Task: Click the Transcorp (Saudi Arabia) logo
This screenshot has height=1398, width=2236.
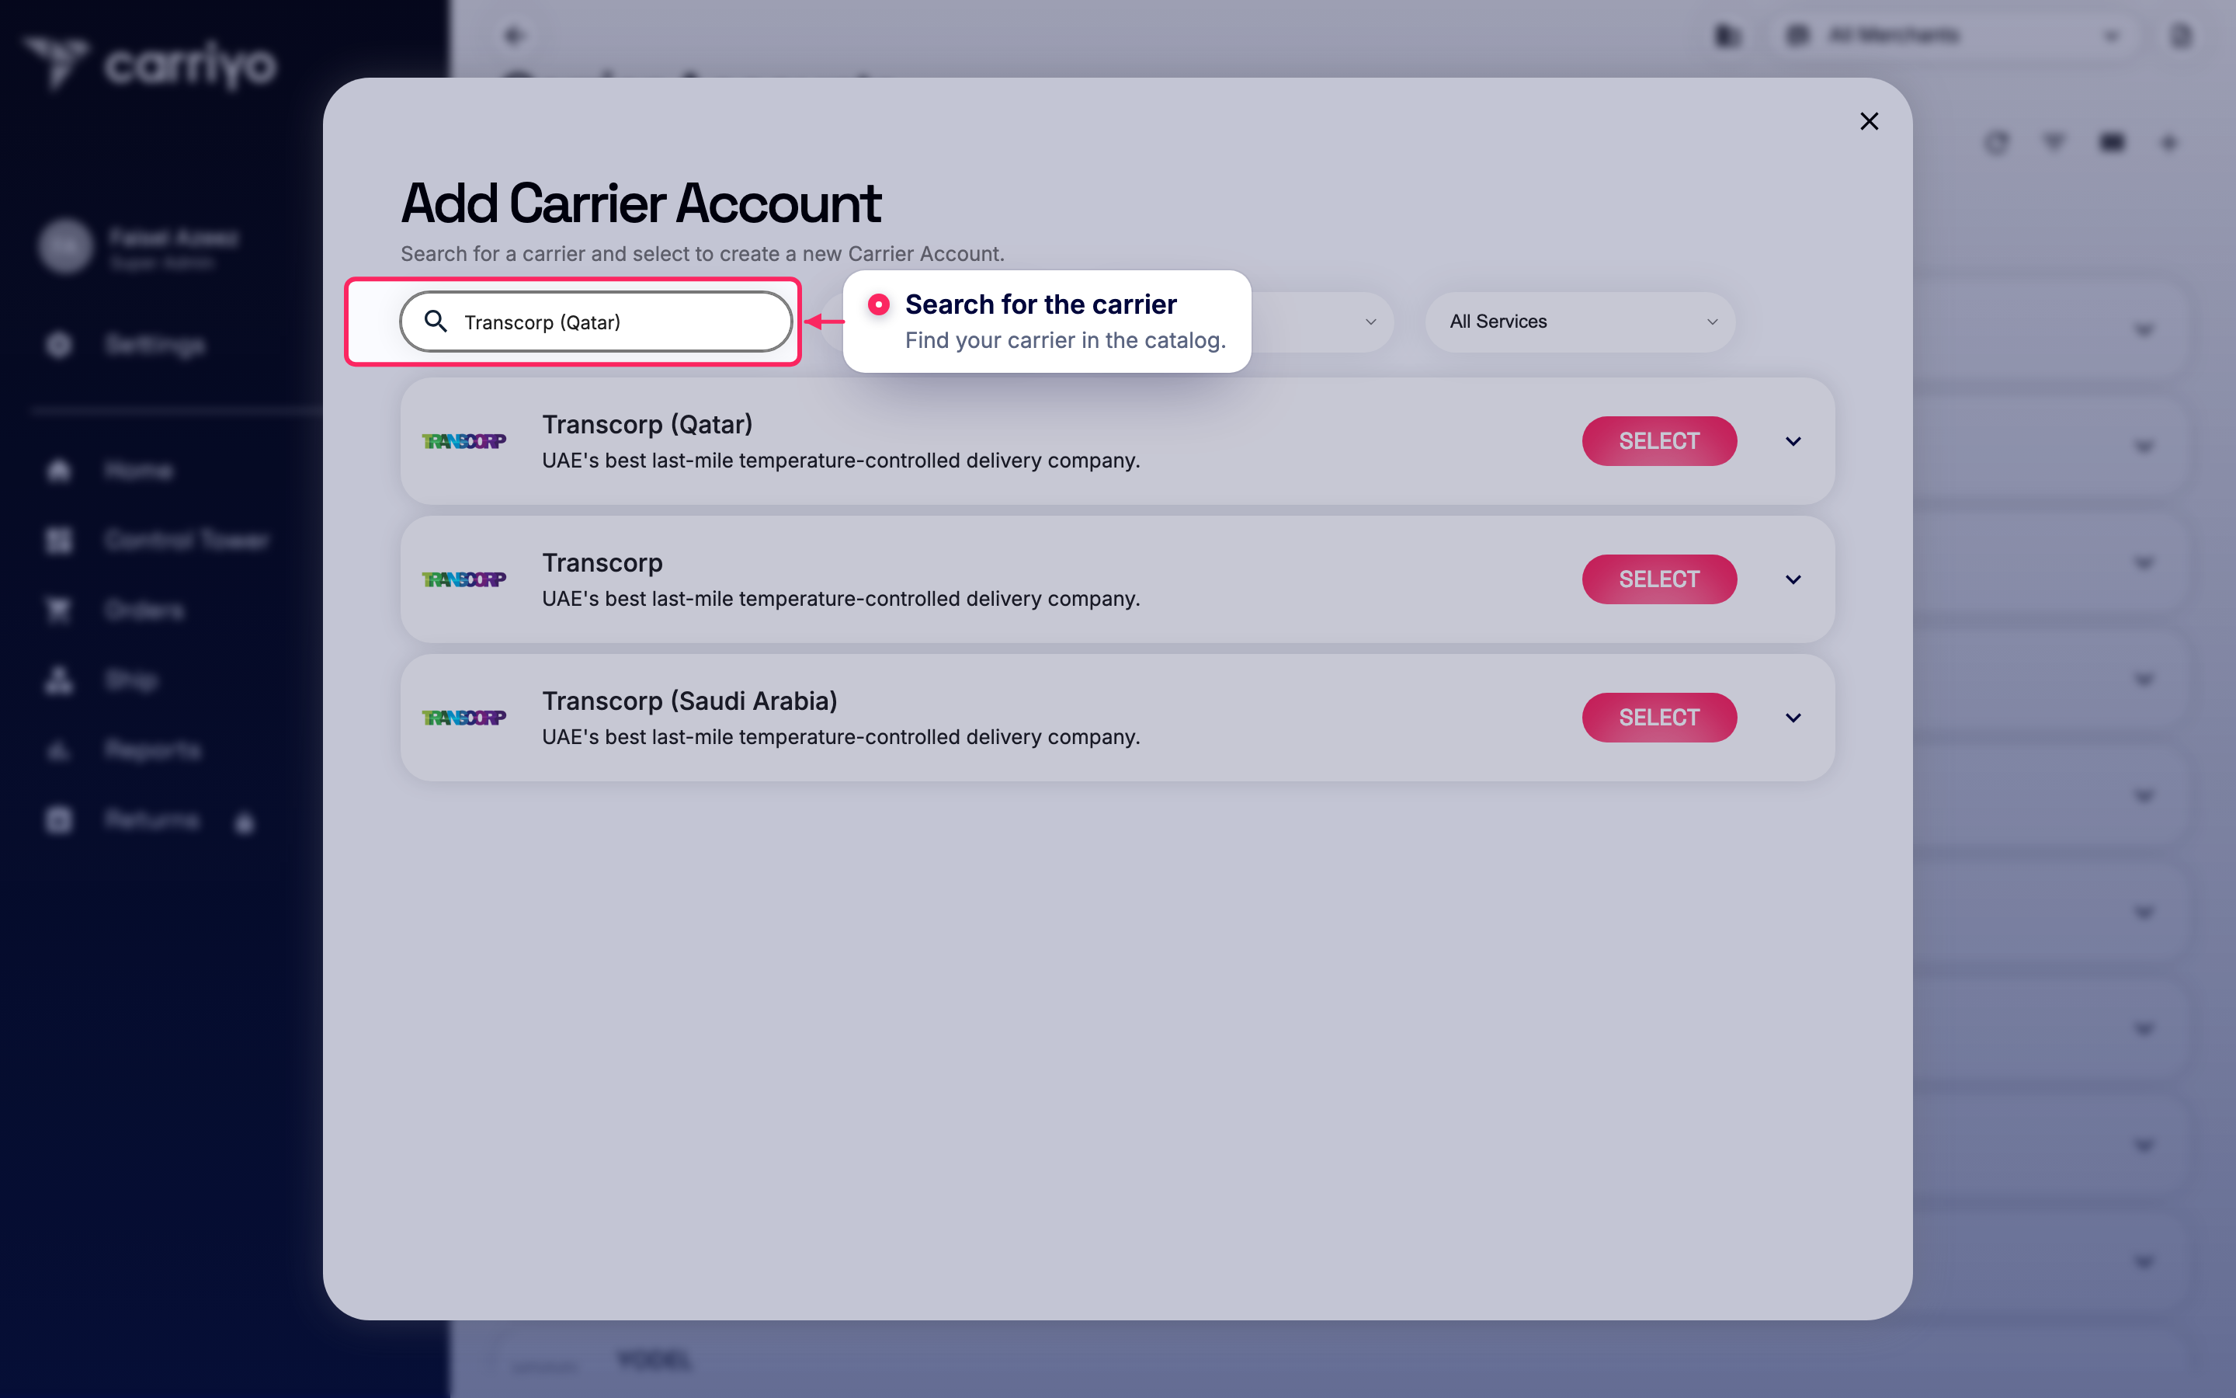Action: pyautogui.click(x=464, y=718)
